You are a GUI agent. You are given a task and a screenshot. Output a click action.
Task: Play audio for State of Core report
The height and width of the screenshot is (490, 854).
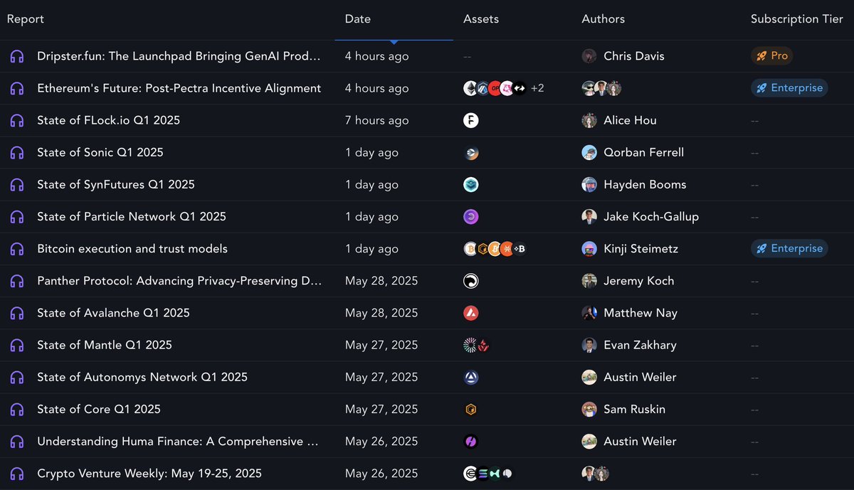tap(17, 409)
